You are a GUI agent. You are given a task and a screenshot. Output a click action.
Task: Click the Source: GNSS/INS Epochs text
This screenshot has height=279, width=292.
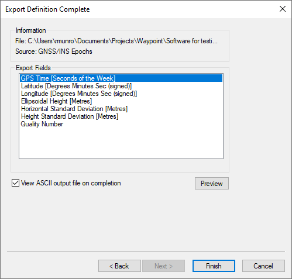pos(54,51)
